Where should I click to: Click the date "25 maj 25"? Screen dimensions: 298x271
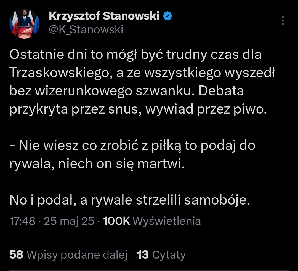(x=69, y=221)
